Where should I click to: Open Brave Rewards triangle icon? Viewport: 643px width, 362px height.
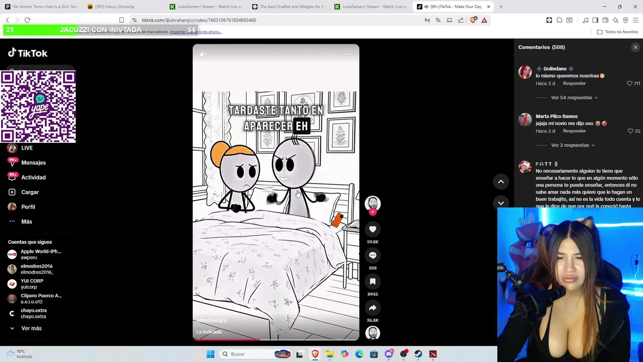coord(484,20)
